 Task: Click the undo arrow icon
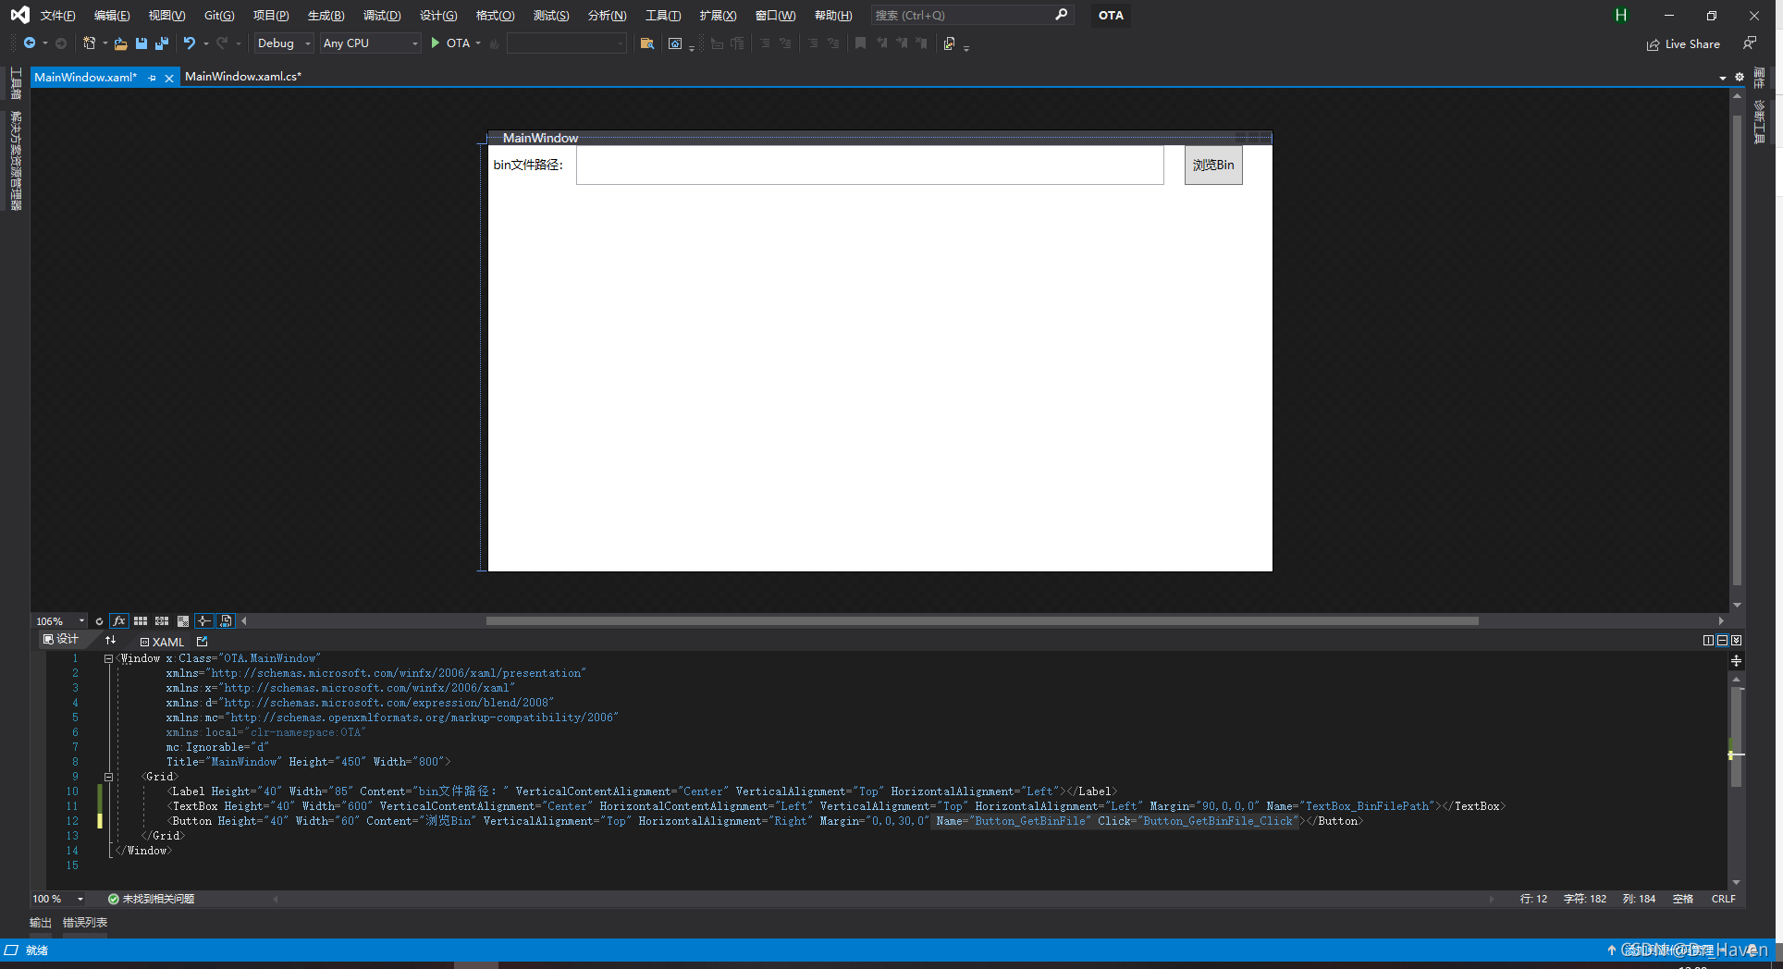[189, 43]
